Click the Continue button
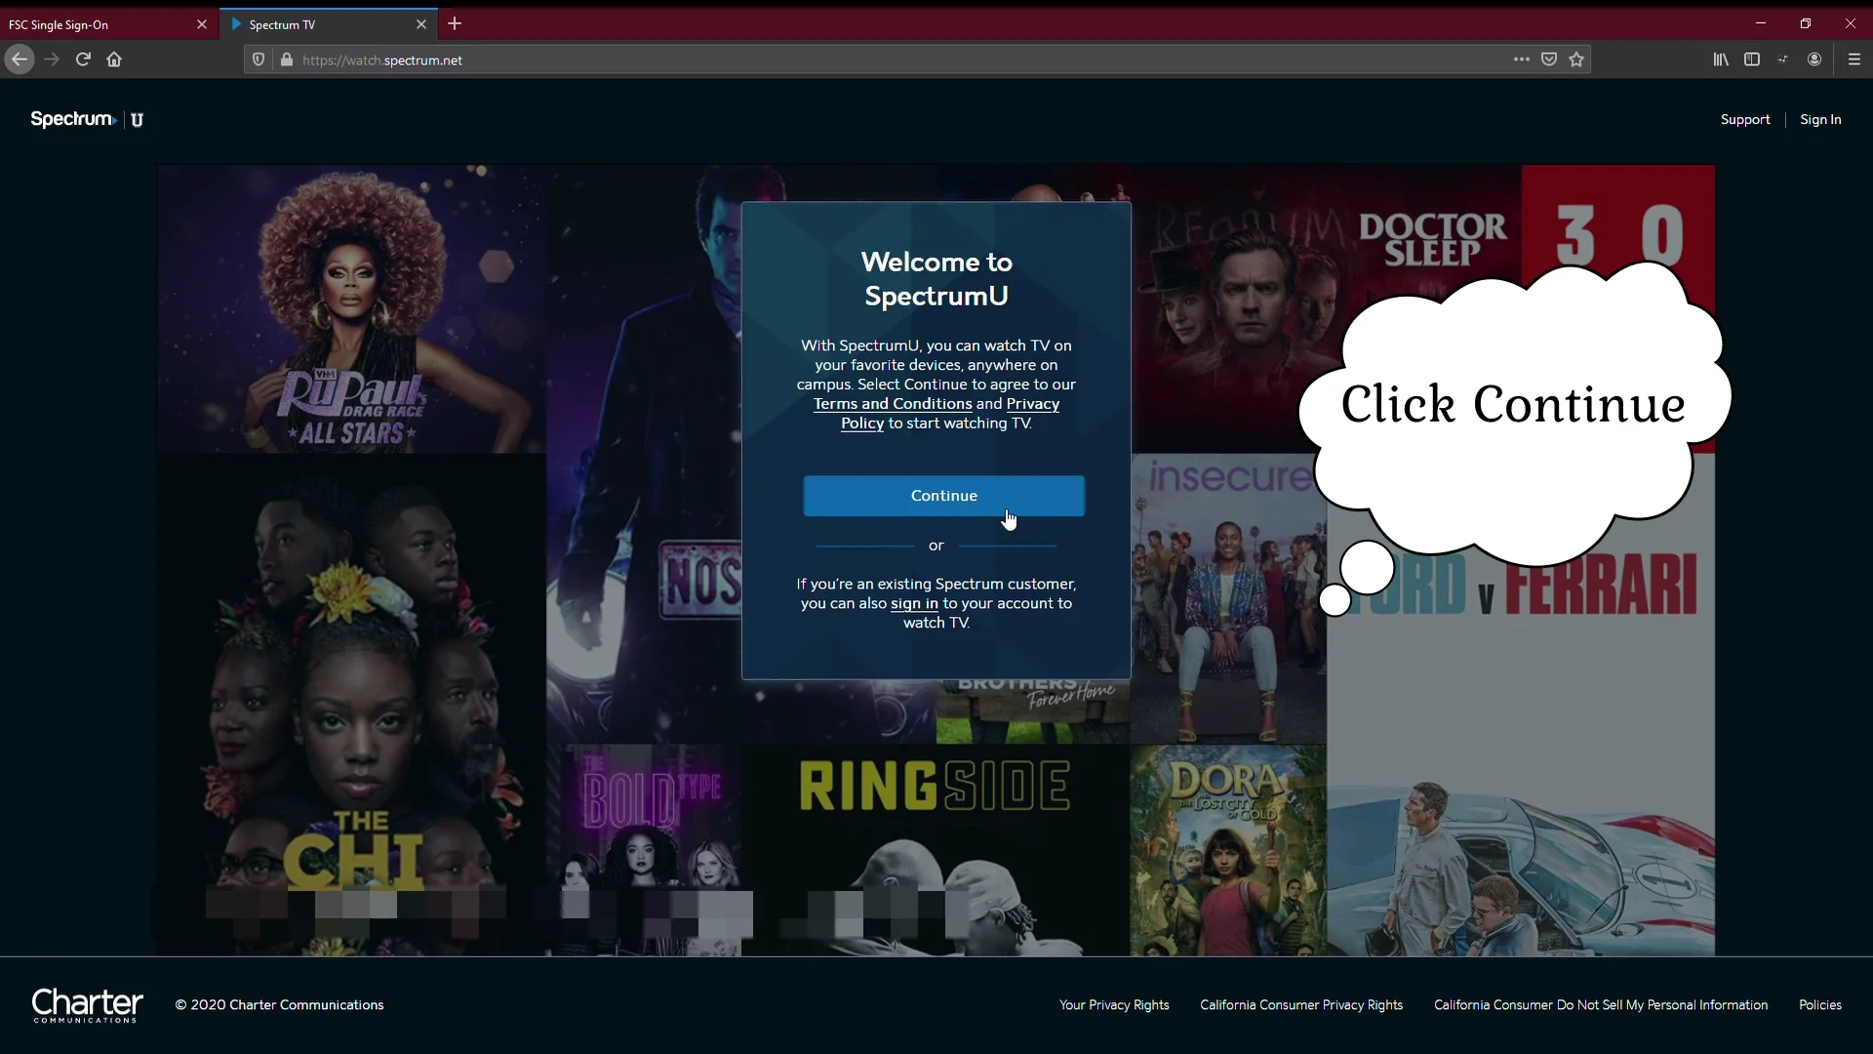The image size is (1873, 1054). pos(943,496)
